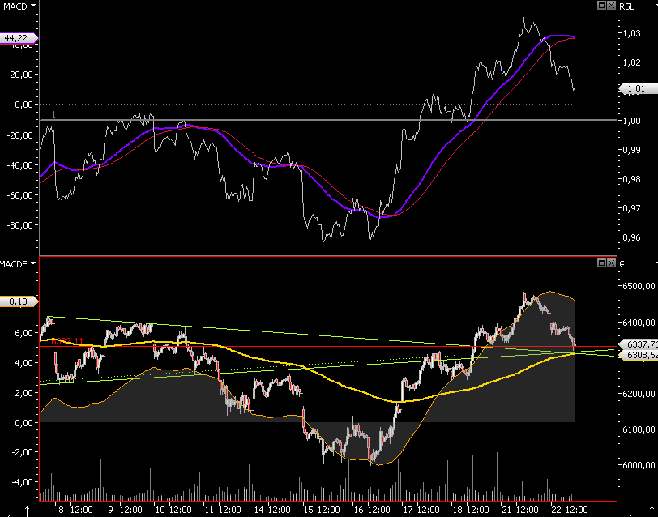Click the date label 8 on time axis

point(62,510)
